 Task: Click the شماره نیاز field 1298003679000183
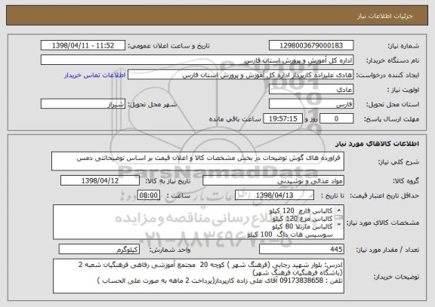pyautogui.click(x=311, y=45)
